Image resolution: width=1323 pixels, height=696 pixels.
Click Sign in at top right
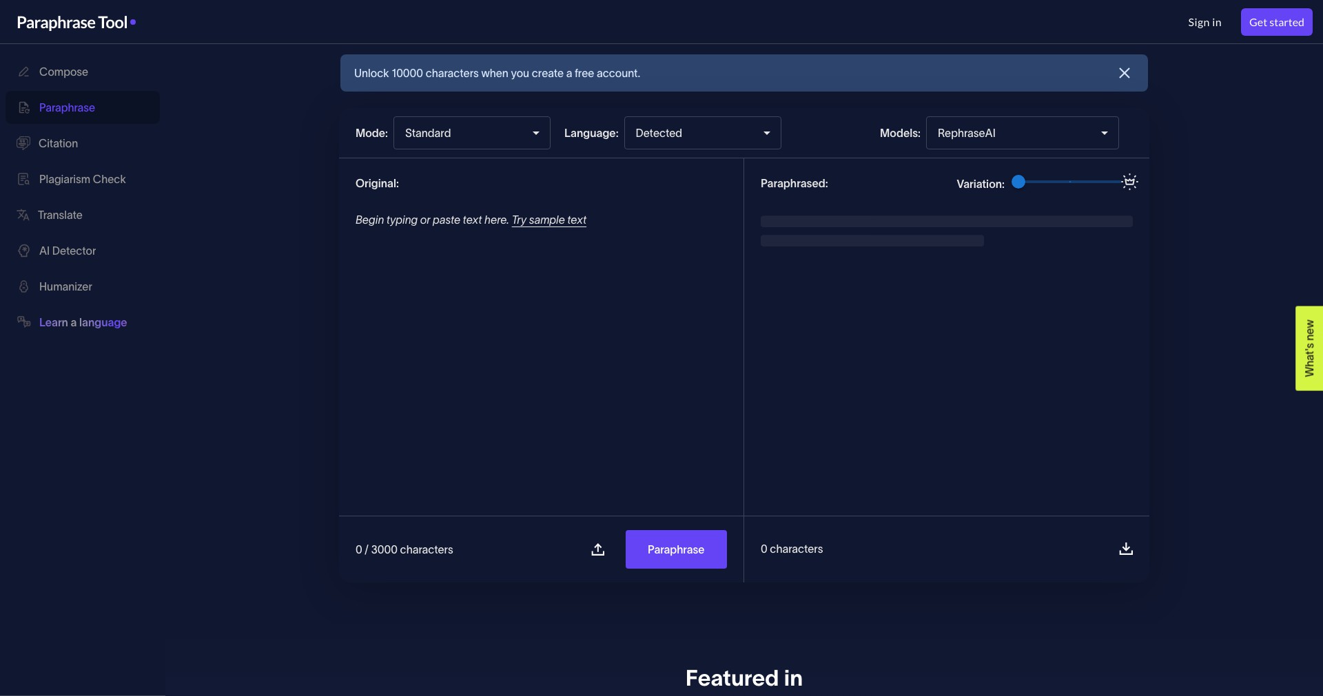point(1204,22)
